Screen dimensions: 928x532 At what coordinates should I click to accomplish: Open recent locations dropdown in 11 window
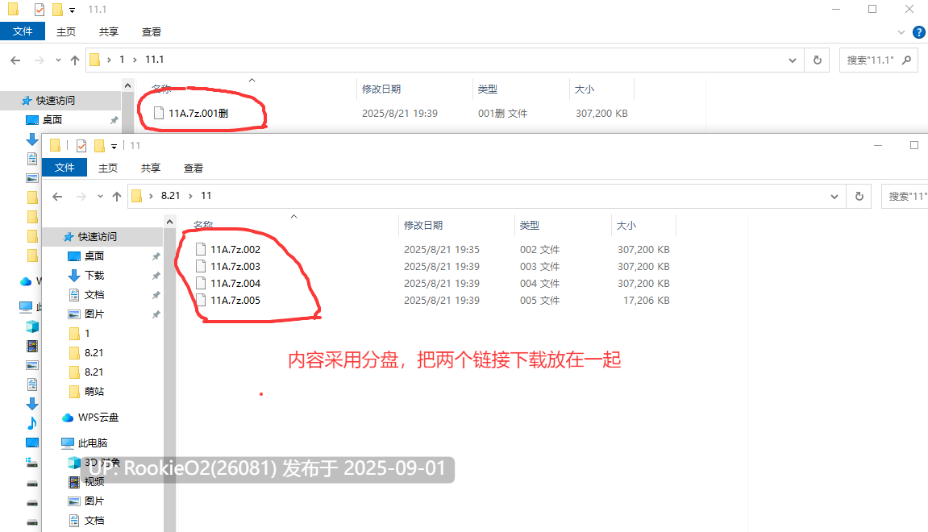pos(100,196)
